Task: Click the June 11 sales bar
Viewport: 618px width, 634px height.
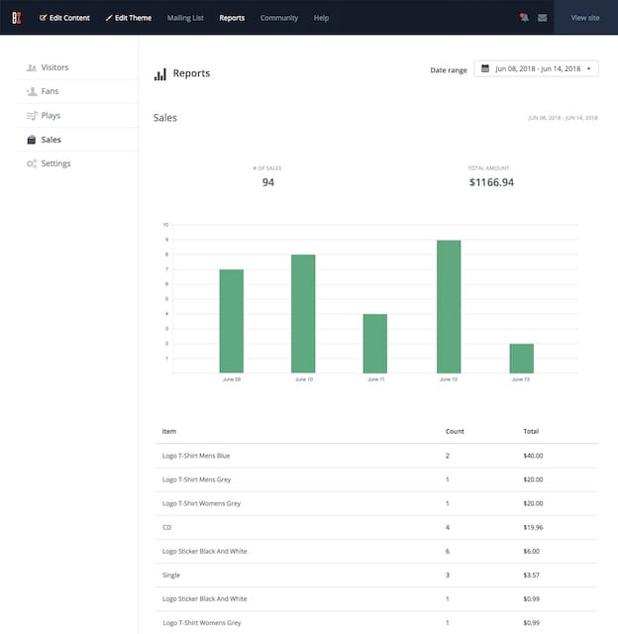Action: coord(375,344)
